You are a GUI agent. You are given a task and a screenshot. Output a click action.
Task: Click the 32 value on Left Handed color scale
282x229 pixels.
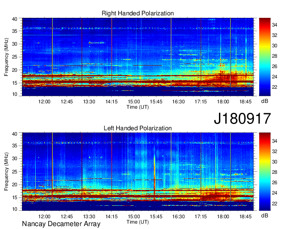point(275,151)
